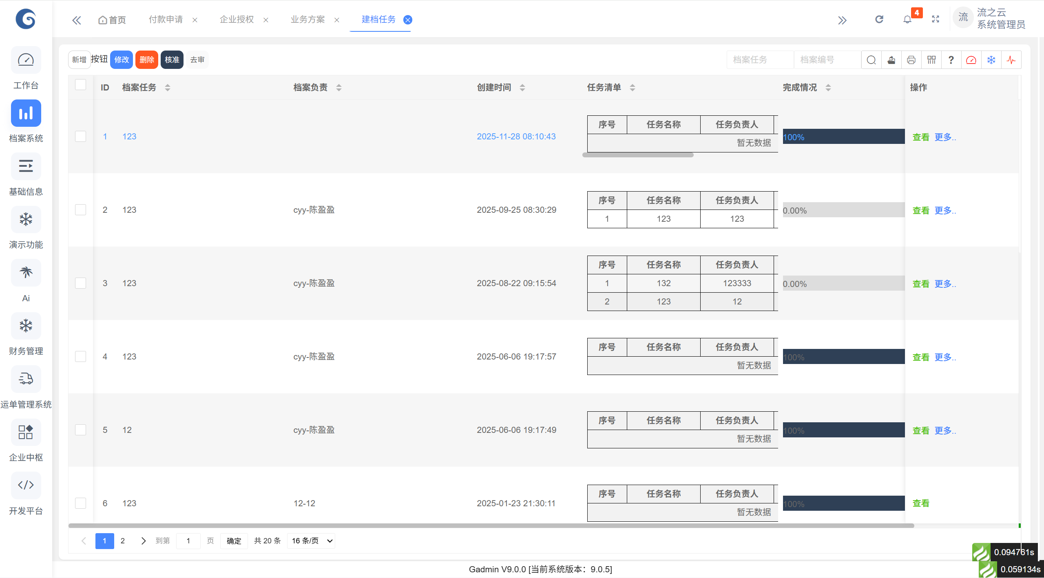Image resolution: width=1044 pixels, height=578 pixels.
Task: Click 查看 link for row ID 3
Action: tap(920, 284)
